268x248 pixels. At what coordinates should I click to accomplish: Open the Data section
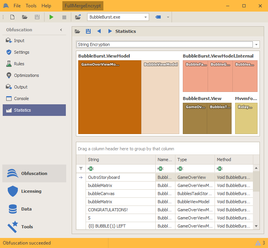[x=26, y=209]
